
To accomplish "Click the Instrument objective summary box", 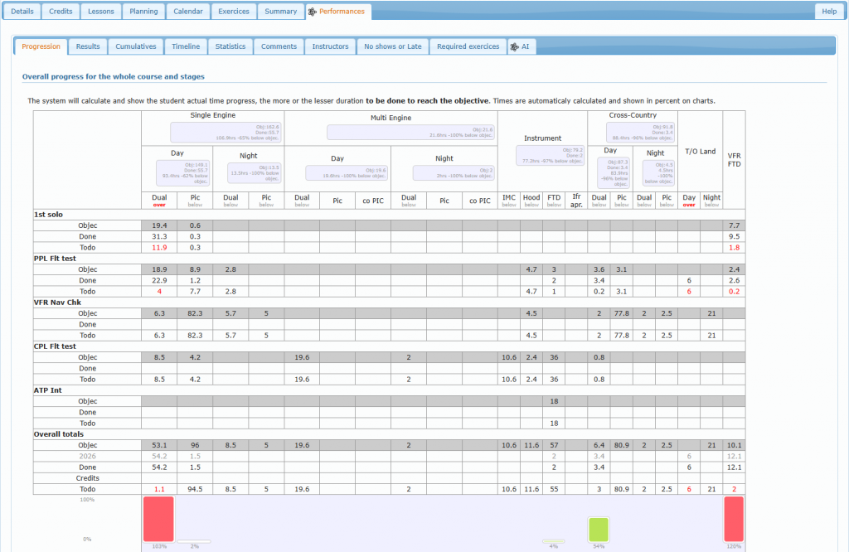I will (x=551, y=155).
